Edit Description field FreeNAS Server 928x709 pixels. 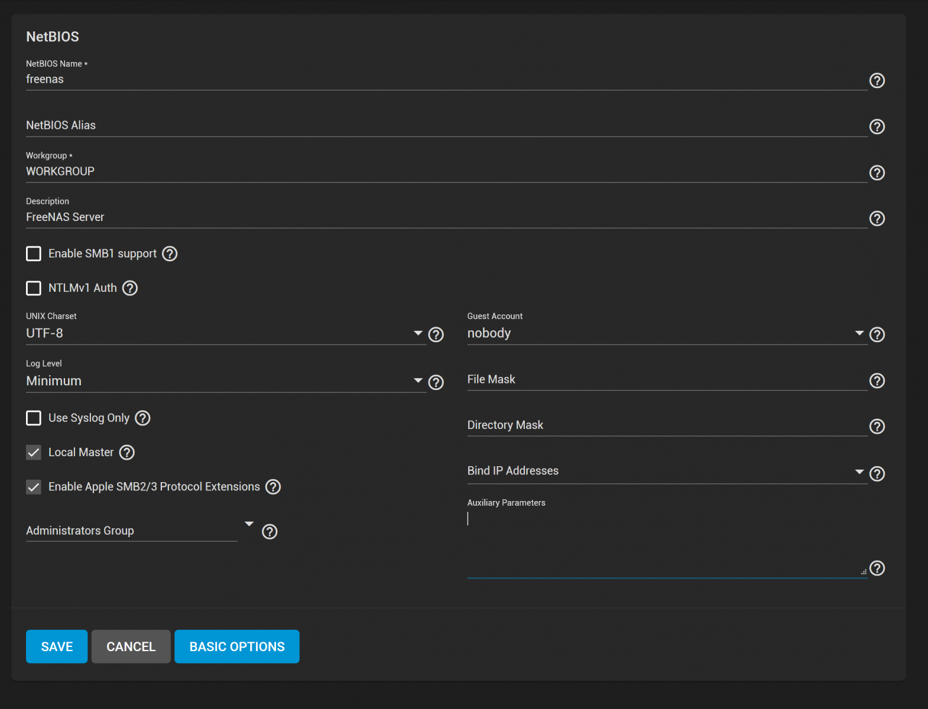point(446,217)
